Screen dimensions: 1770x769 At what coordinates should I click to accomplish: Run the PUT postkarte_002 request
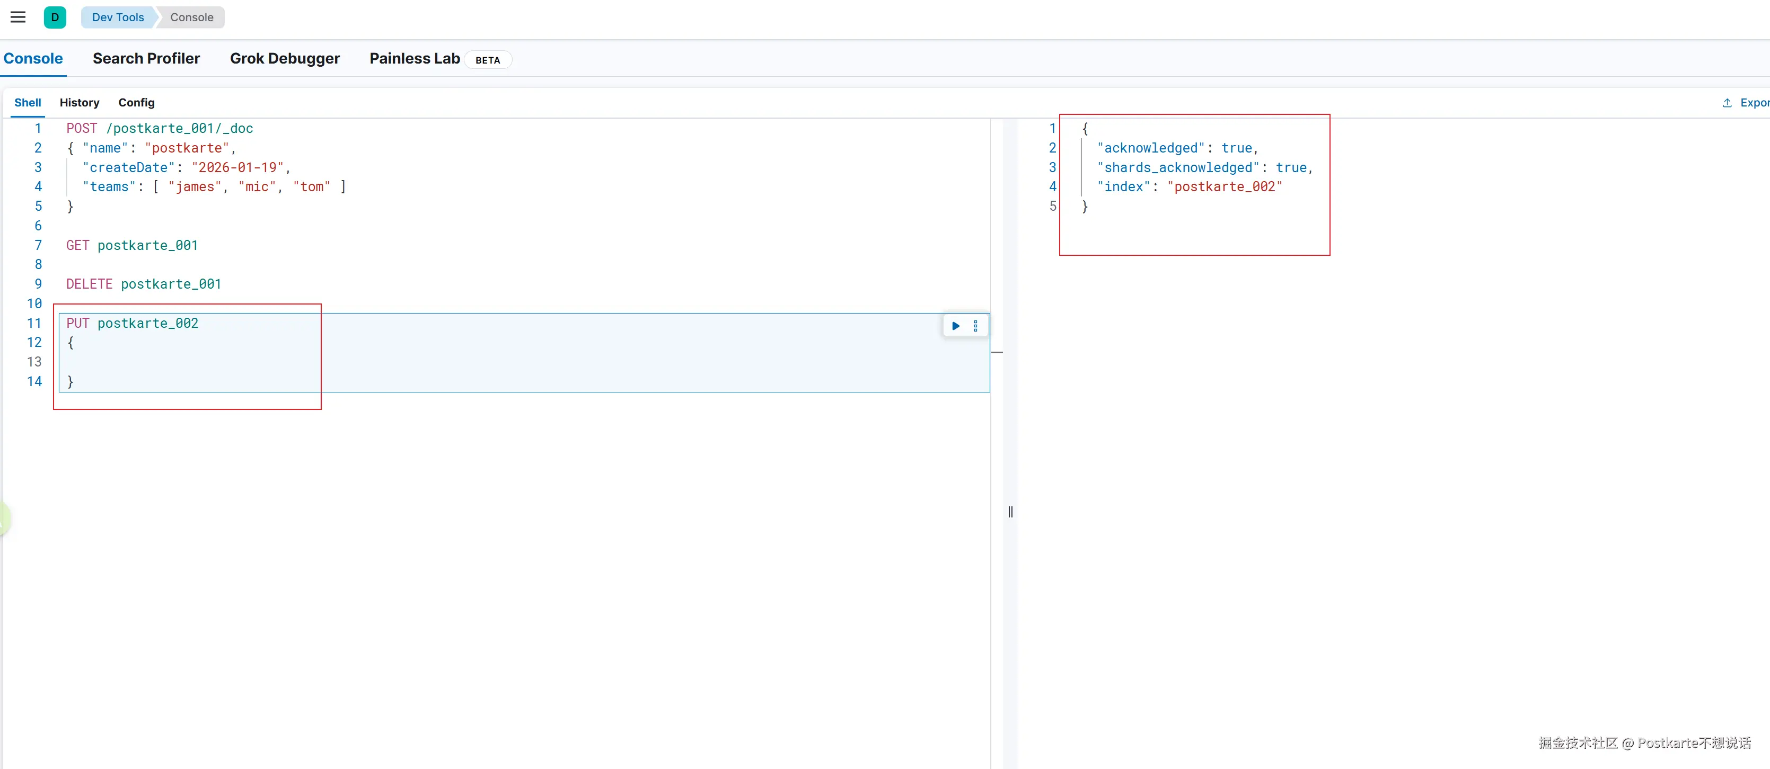pyautogui.click(x=955, y=326)
